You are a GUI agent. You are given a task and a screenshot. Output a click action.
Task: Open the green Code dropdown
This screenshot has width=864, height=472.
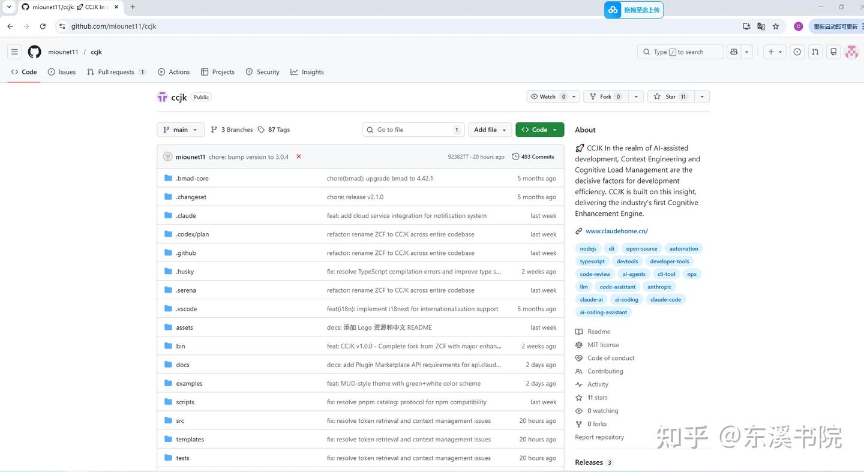pos(540,130)
